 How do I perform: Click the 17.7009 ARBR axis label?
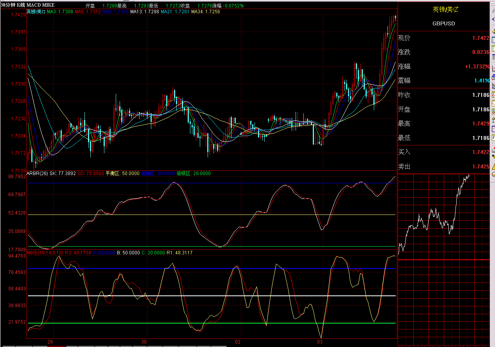(x=17, y=249)
